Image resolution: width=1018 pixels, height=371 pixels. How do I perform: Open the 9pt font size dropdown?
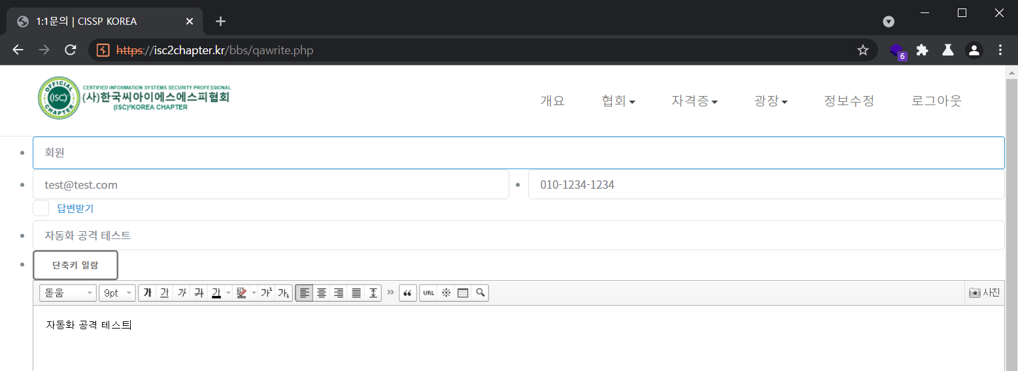pyautogui.click(x=117, y=293)
